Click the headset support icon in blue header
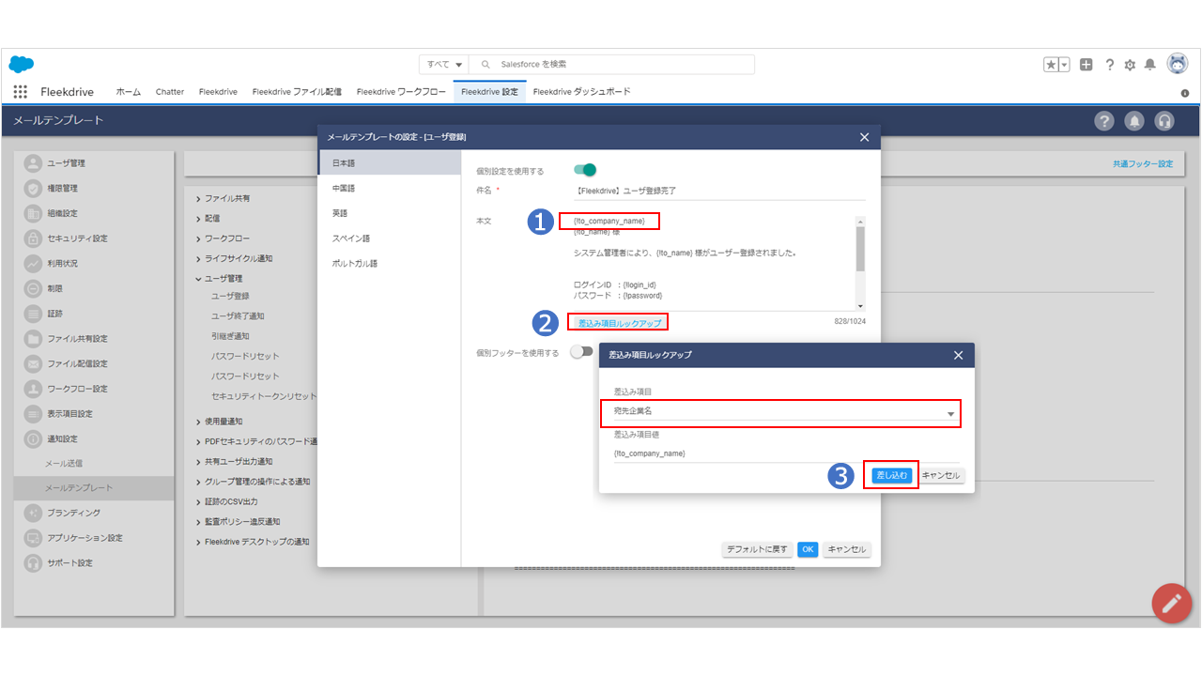This screenshot has height=676, width=1202. [1164, 121]
